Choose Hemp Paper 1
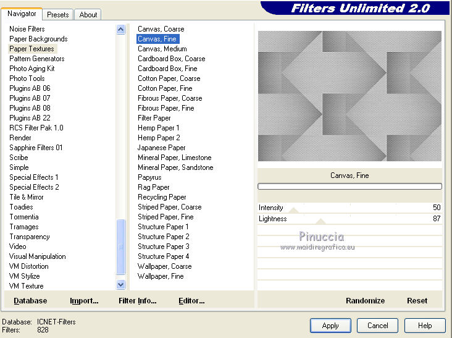Viewport: 452px width, 338px height. [x=159, y=127]
